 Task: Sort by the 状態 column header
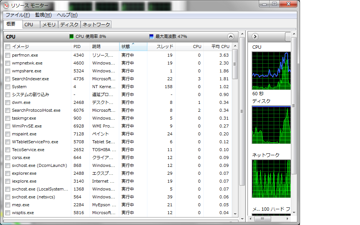click(x=133, y=46)
